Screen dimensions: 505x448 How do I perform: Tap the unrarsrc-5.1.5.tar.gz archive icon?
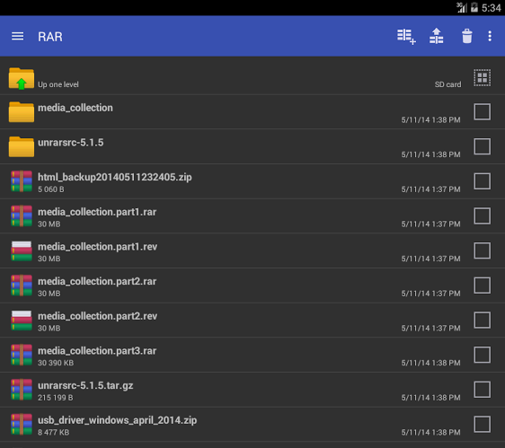click(22, 390)
